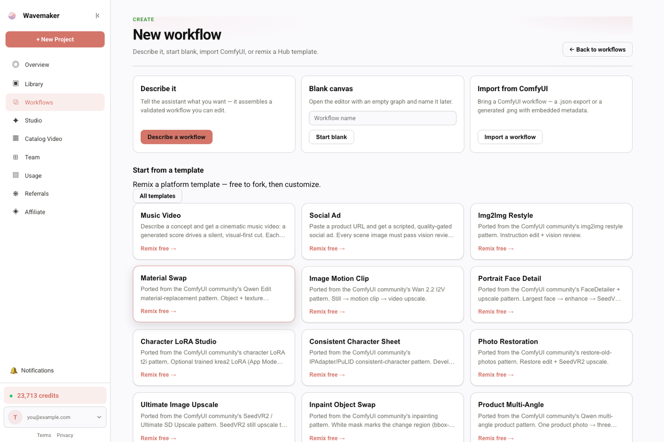
Task: Click the Ultimate Image Upscale card title
Action: 179,404
